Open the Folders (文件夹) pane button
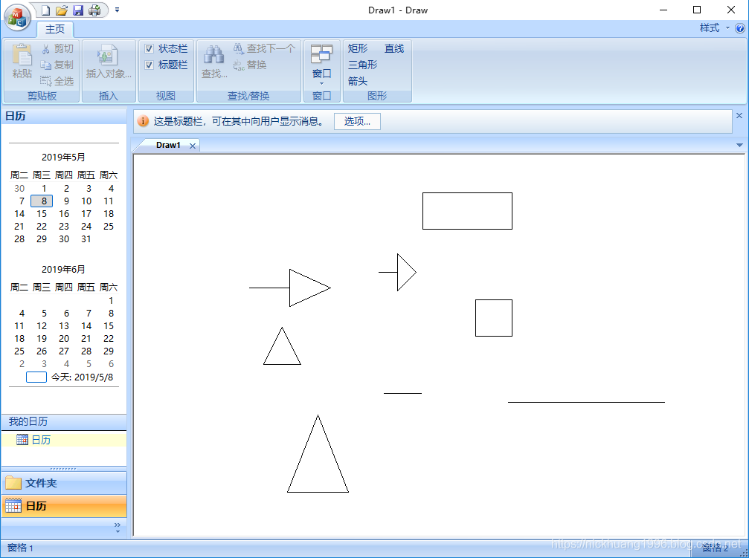The width and height of the screenshot is (749, 558). [x=64, y=483]
